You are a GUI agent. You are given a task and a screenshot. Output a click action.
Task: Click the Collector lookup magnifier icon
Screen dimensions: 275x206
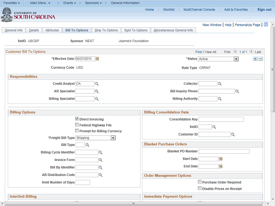pos(220,84)
